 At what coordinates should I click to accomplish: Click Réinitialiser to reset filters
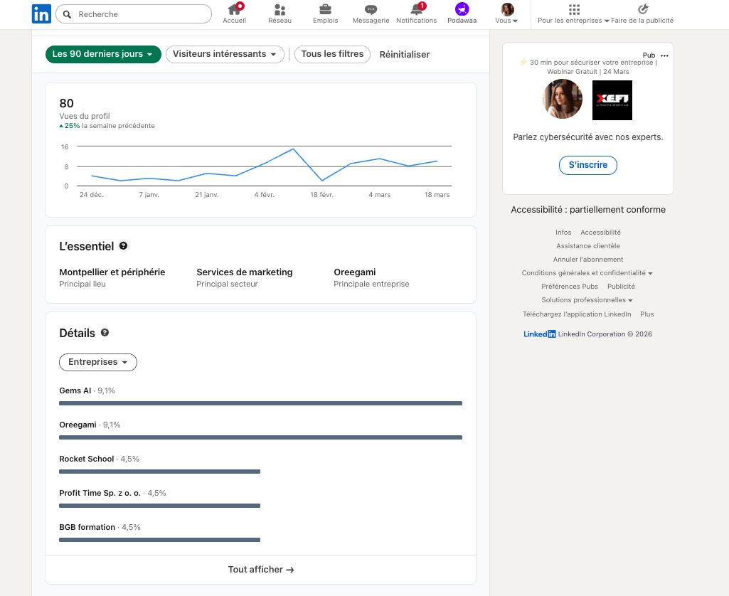click(404, 54)
